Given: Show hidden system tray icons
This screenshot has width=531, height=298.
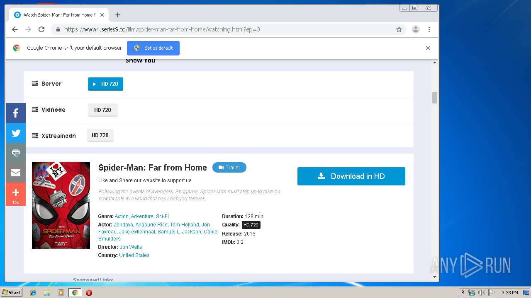Looking at the screenshot, I should point(463,293).
